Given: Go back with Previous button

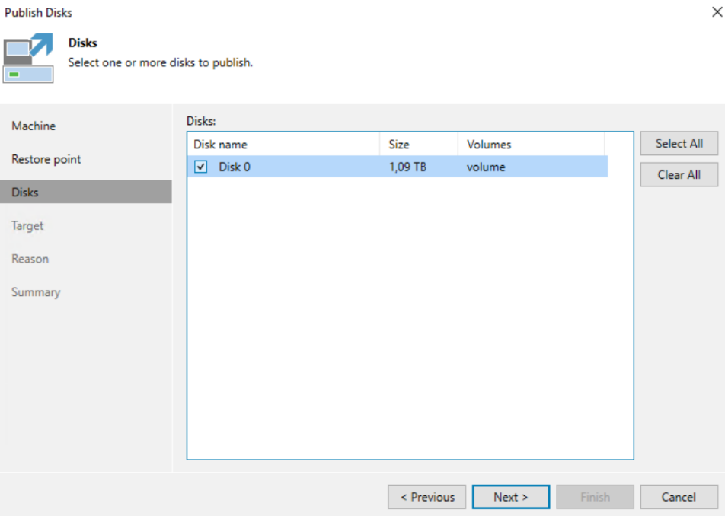Looking at the screenshot, I should (426, 497).
